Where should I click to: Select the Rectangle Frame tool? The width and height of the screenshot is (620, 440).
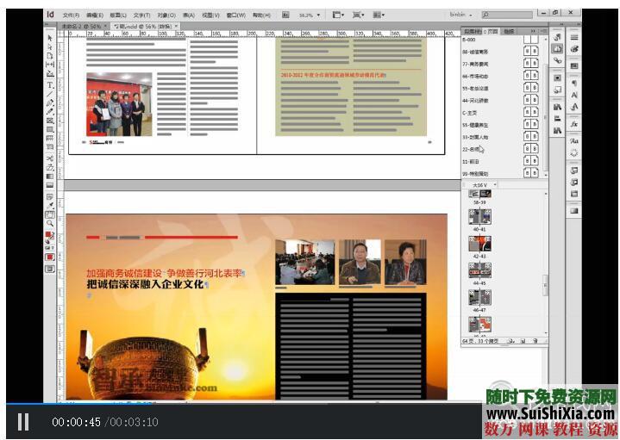tap(50, 121)
